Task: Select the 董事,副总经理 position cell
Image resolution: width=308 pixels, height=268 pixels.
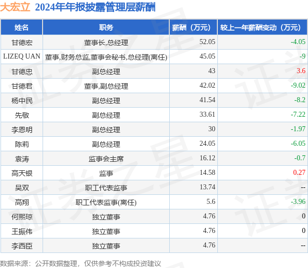Action: (106, 86)
